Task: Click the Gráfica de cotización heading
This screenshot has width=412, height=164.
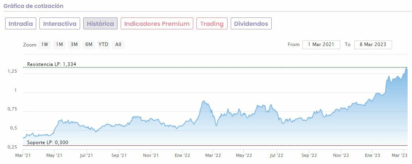Action: point(33,6)
